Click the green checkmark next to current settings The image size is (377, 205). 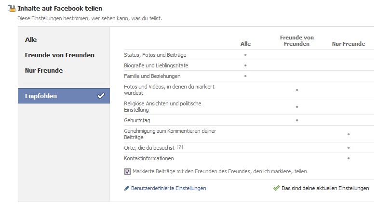[276, 188]
